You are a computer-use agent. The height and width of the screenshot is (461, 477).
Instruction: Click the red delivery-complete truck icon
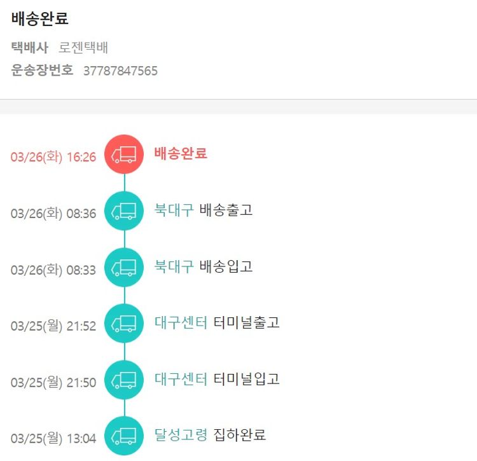[x=124, y=155]
